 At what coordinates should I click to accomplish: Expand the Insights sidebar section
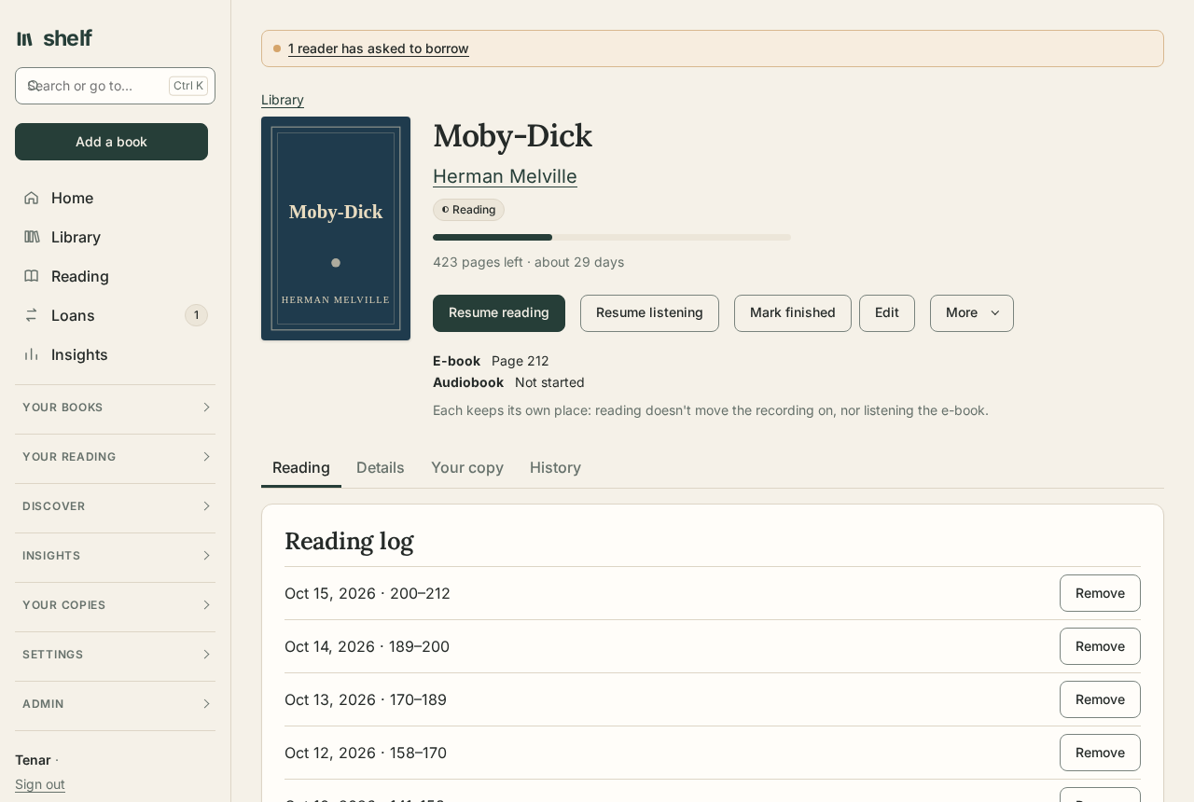115,556
